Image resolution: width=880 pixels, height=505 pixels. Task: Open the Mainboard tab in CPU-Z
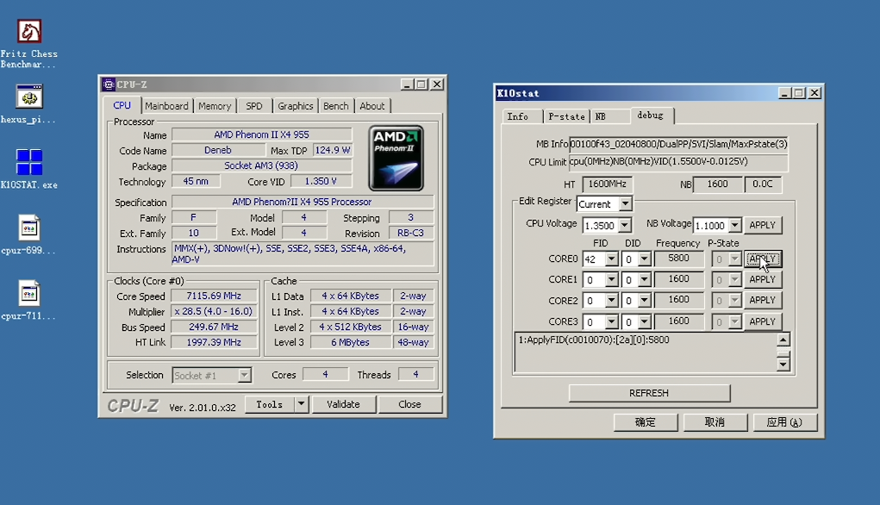166,106
